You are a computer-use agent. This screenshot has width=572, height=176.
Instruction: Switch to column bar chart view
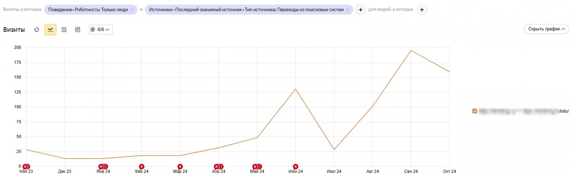point(78,30)
